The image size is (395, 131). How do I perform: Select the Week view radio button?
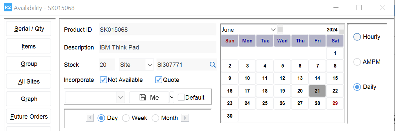point(126,118)
